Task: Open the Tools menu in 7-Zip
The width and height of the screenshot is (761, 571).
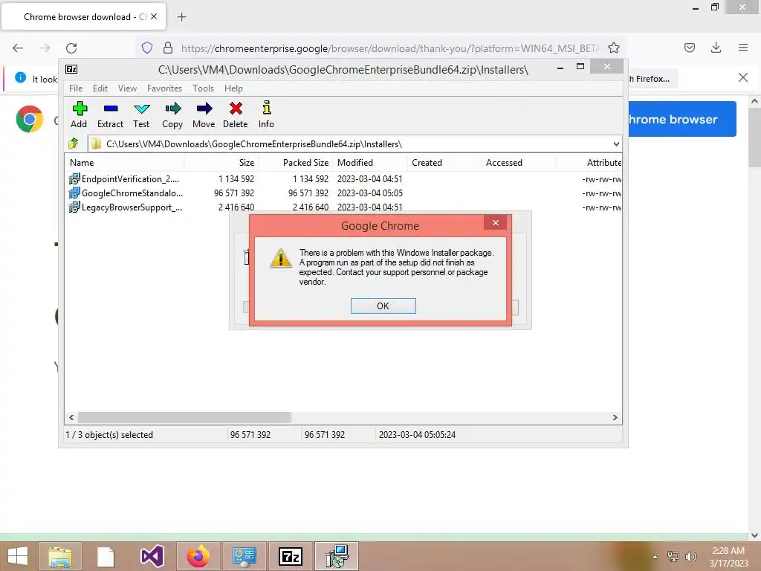Action: (x=203, y=88)
